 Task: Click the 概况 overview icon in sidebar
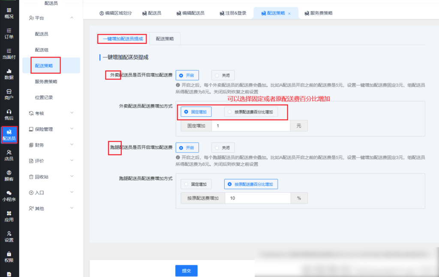click(x=9, y=10)
